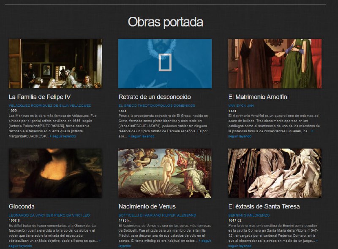Click the Retrato de un desconocido title
This screenshot has height=249, width=338.
click(x=154, y=97)
